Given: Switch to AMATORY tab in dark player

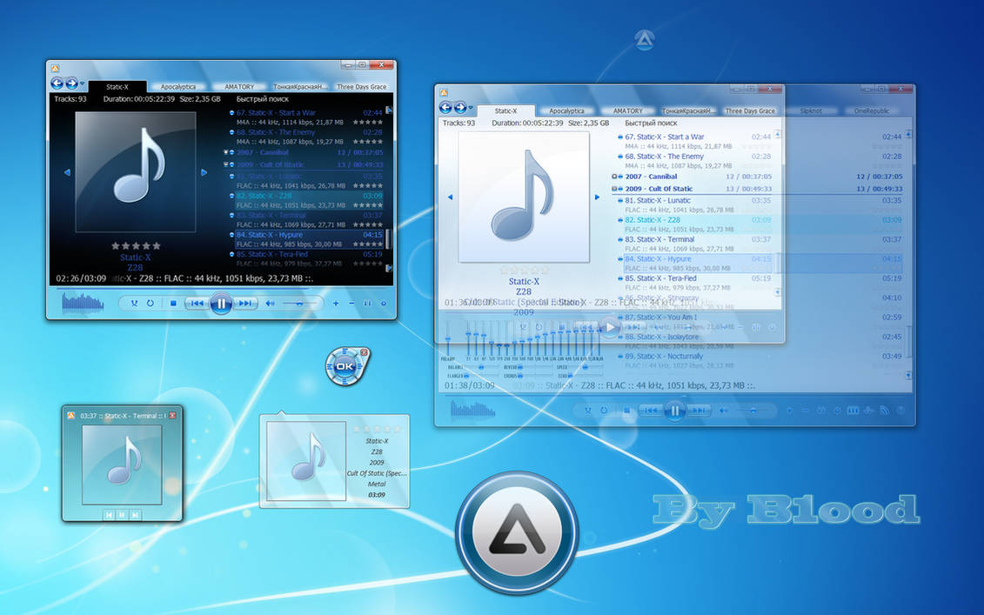Looking at the screenshot, I should (x=239, y=87).
